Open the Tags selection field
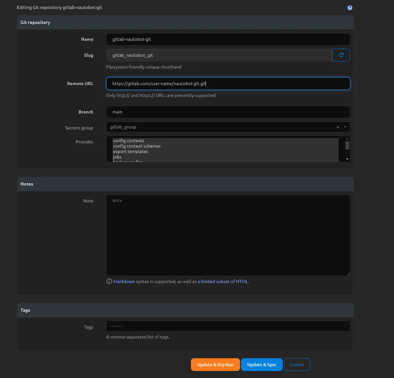This screenshot has height=378, width=394. coord(228,326)
